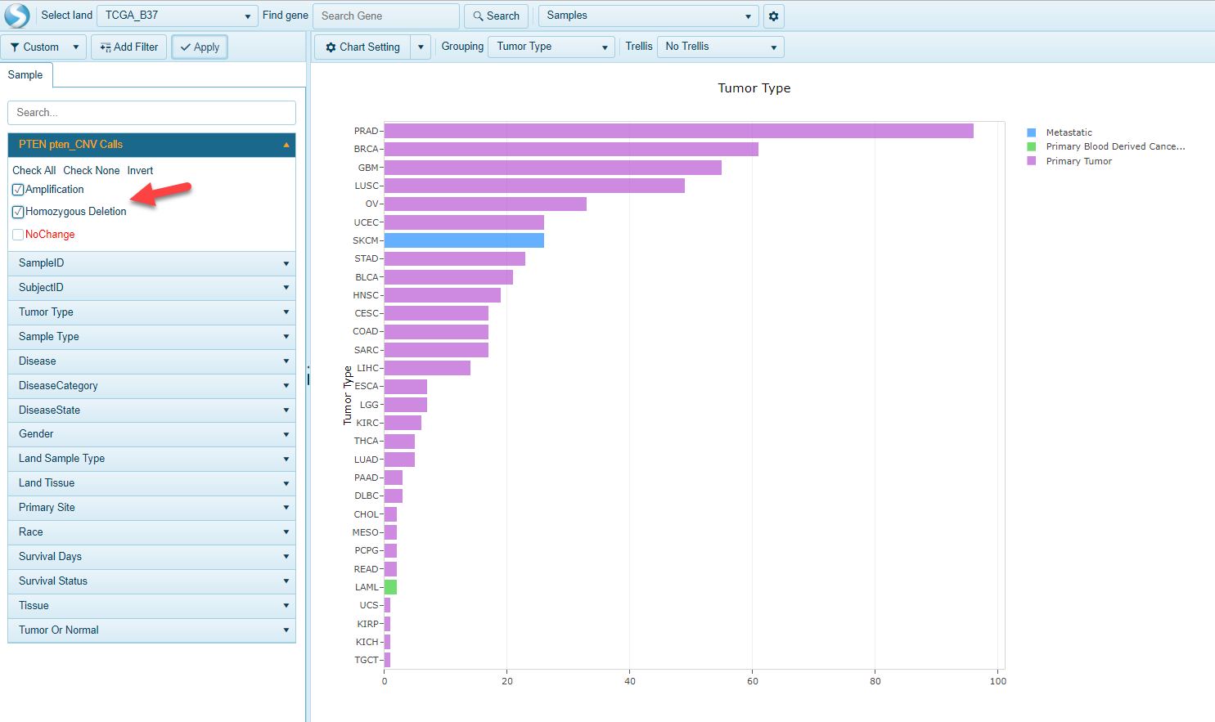Click the Metastatic blue legend swatch
1215x722 pixels.
point(1032,132)
